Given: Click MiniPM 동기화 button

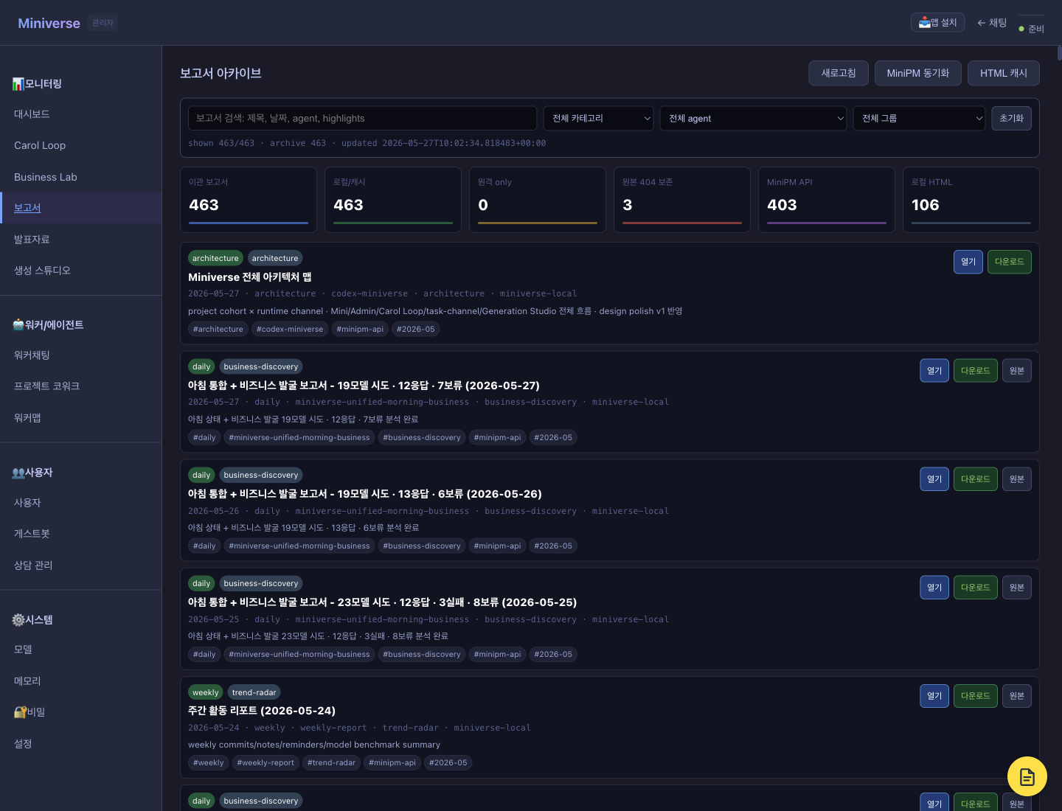Looking at the screenshot, I should pyautogui.click(x=918, y=73).
